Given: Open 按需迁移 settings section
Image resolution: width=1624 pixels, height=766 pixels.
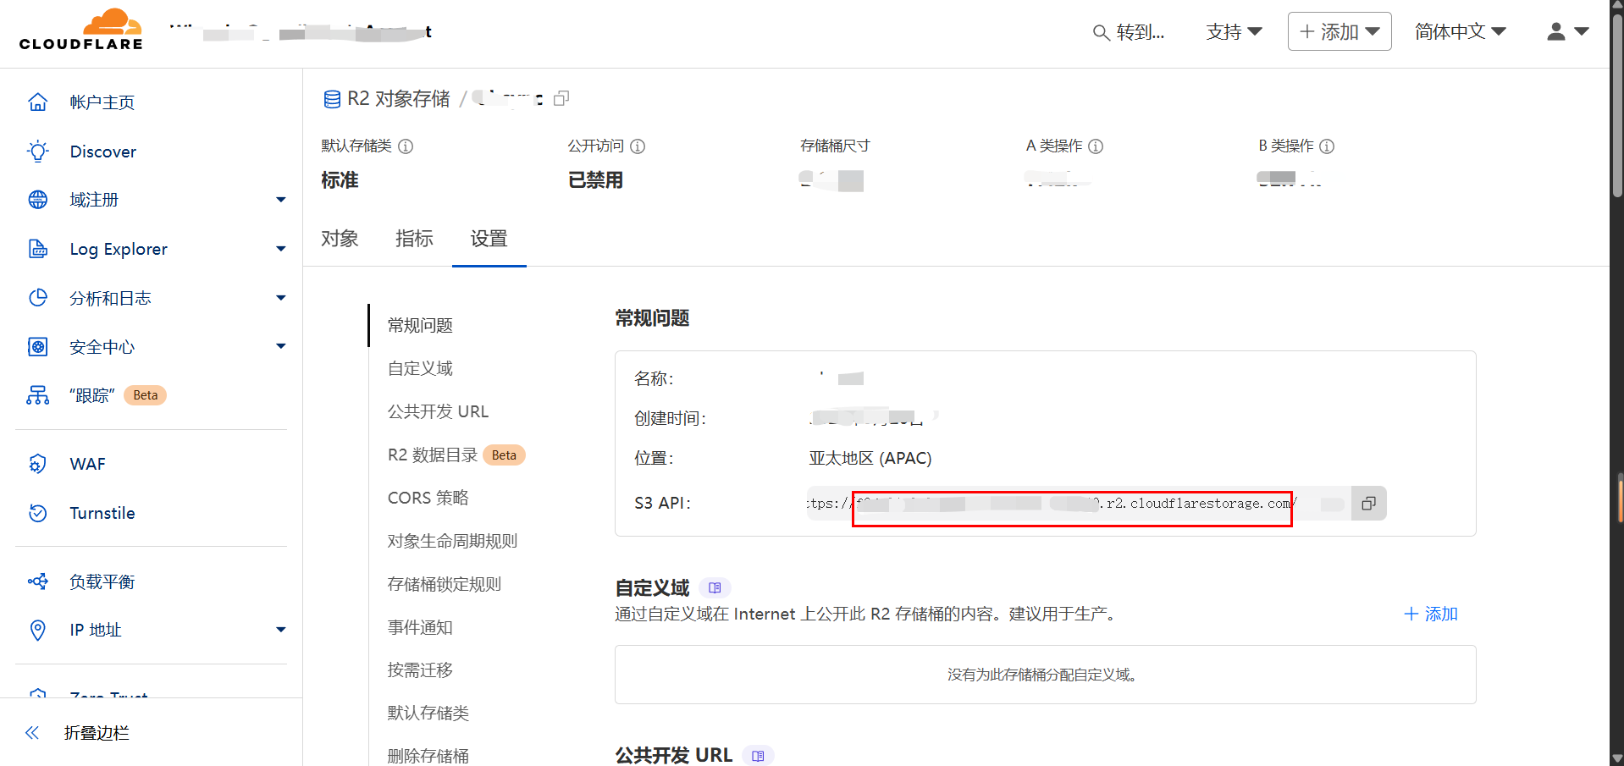Looking at the screenshot, I should [420, 670].
